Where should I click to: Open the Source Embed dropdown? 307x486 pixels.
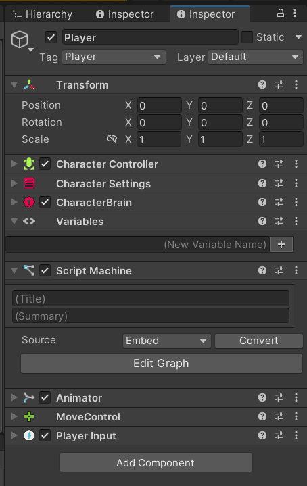pyautogui.click(x=167, y=341)
